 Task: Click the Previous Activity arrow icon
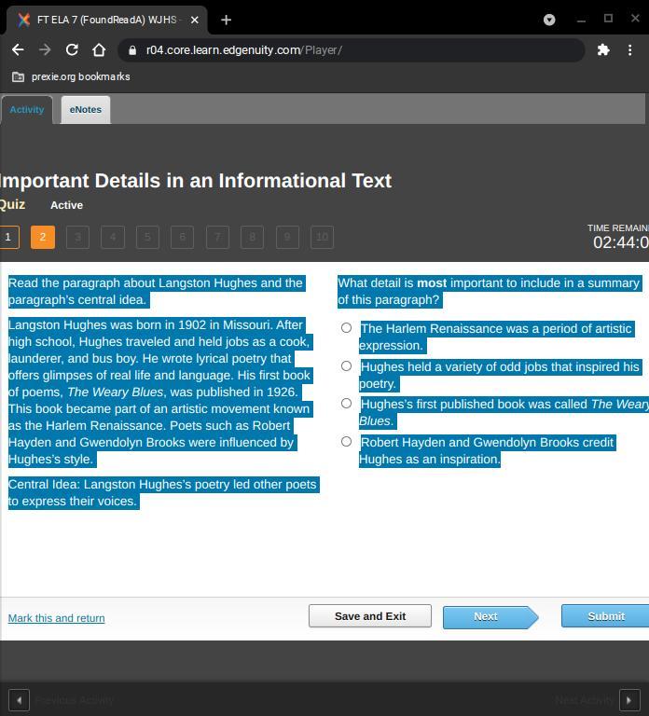pos(19,699)
